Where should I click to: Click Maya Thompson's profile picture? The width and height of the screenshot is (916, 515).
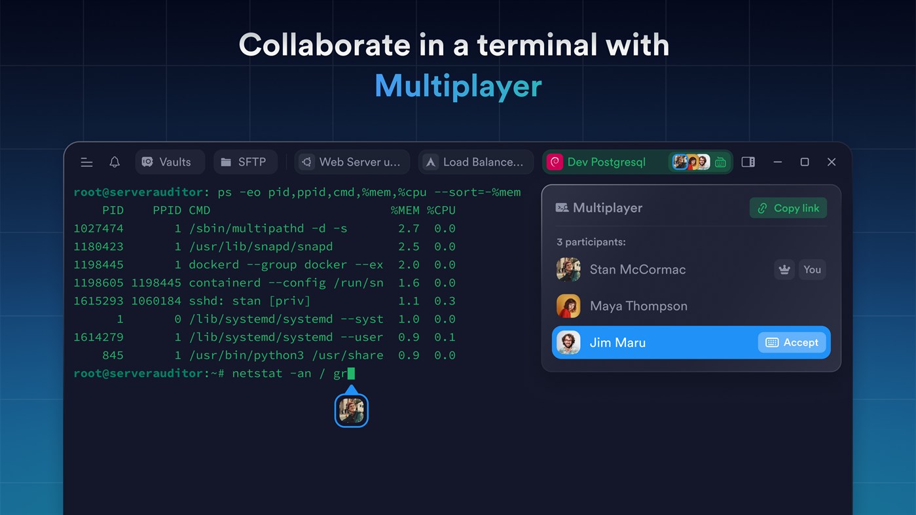pyautogui.click(x=568, y=306)
